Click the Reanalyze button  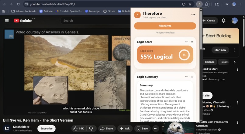165,26
